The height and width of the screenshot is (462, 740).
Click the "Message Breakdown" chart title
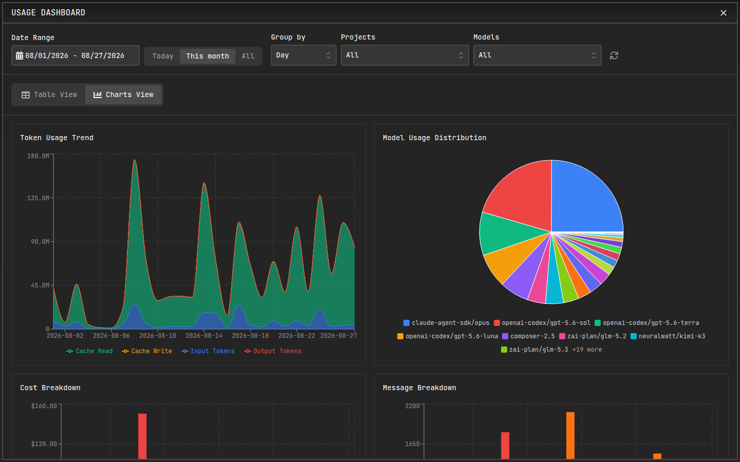(x=419, y=388)
